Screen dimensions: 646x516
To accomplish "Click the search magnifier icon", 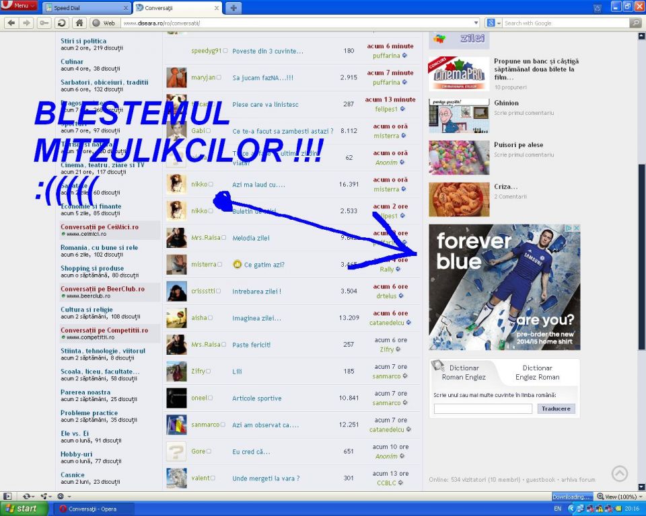I will pos(635,23).
